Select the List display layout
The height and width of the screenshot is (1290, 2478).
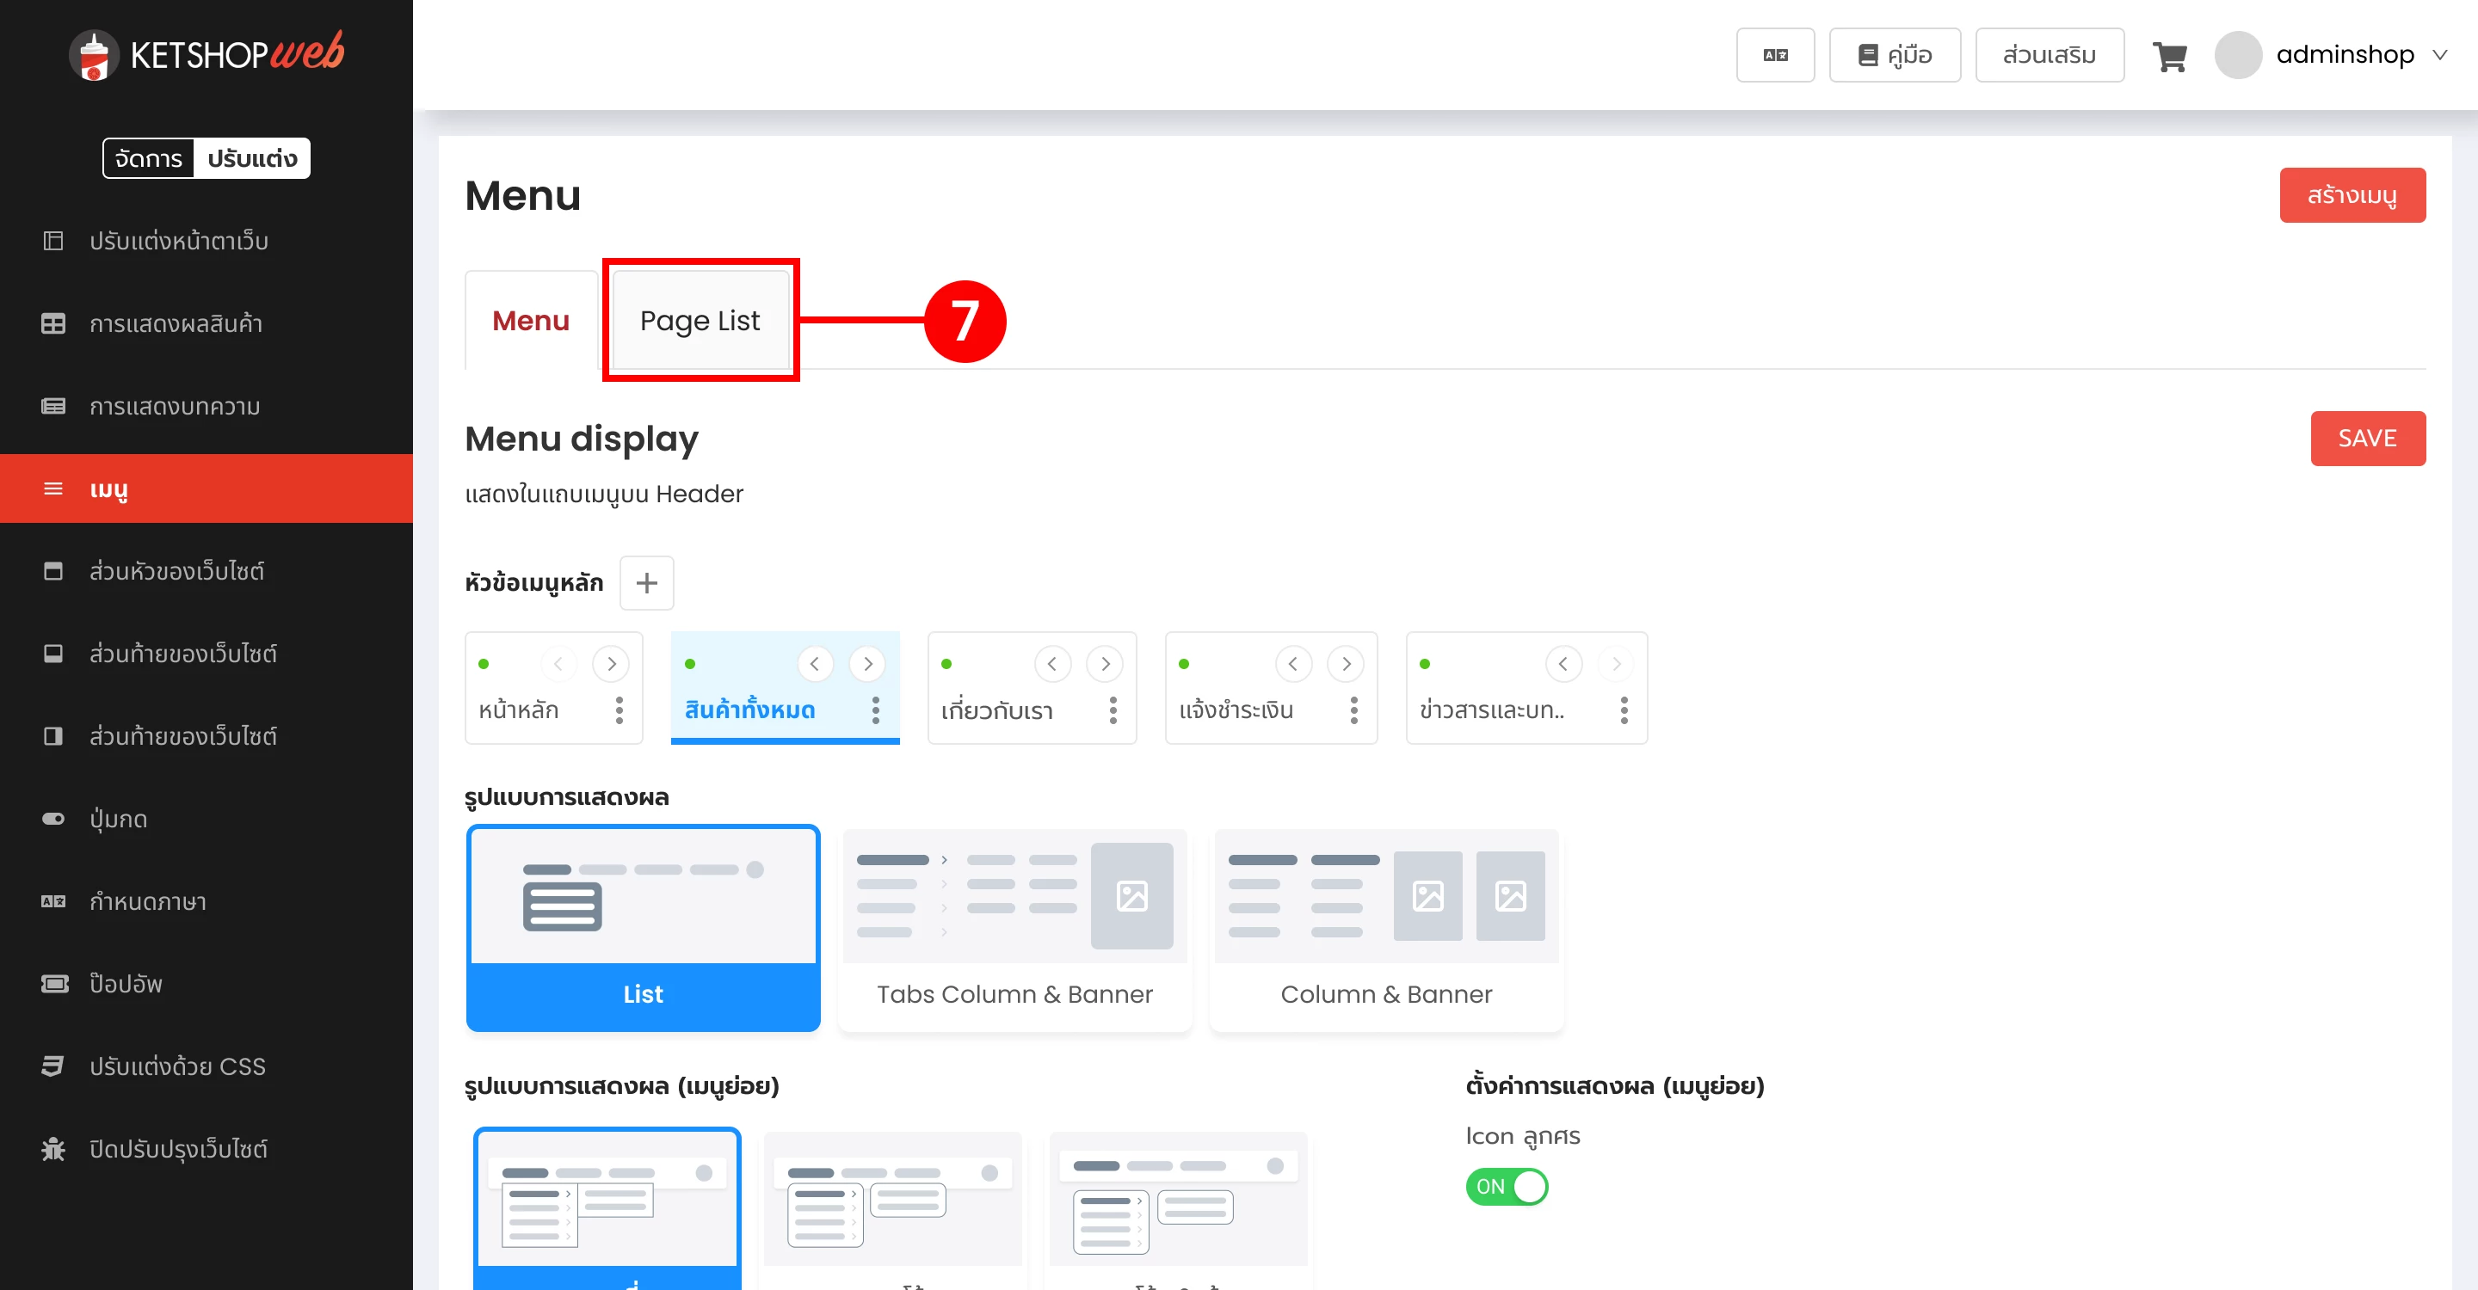coord(643,929)
